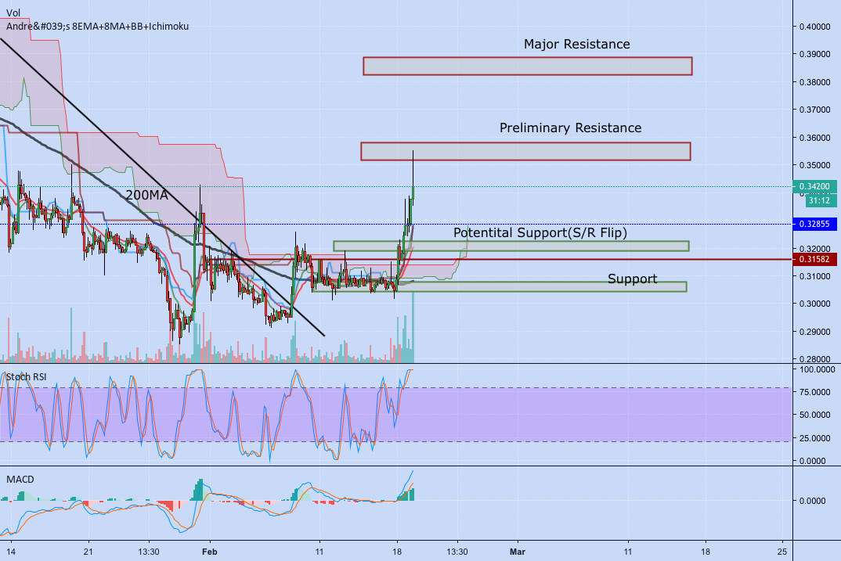Click the 0.40000 price axis value
The height and width of the screenshot is (561, 841).
(814, 27)
